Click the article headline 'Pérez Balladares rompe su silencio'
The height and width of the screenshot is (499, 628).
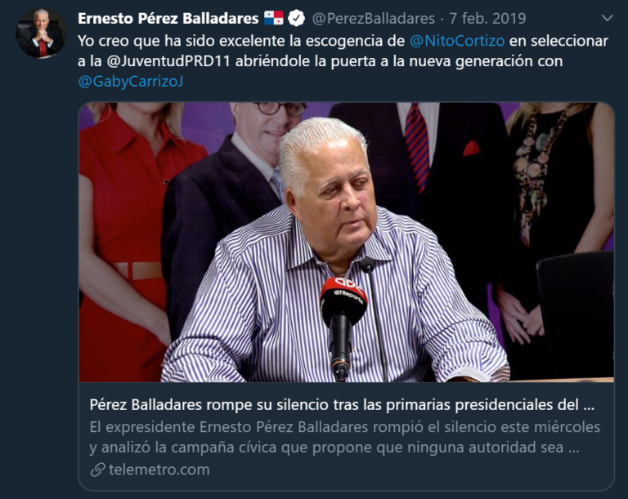[342, 405]
